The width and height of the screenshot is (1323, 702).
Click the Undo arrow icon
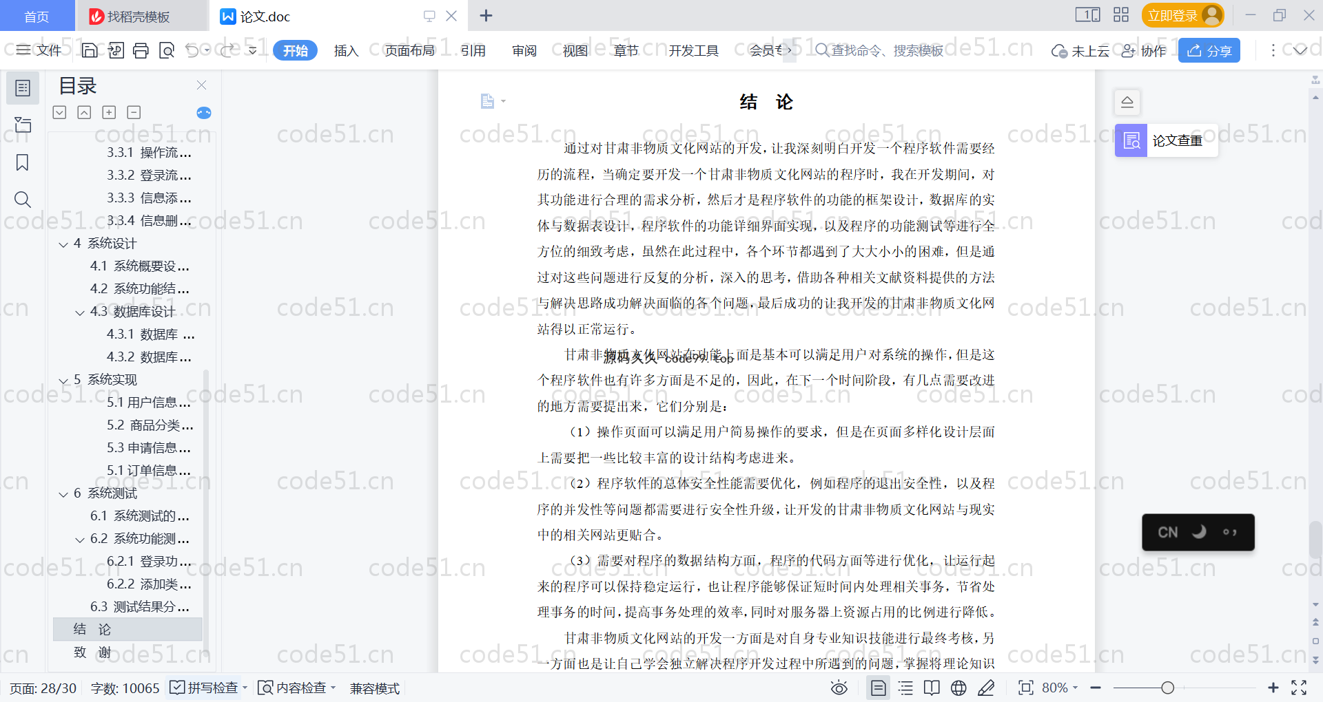tap(192, 50)
